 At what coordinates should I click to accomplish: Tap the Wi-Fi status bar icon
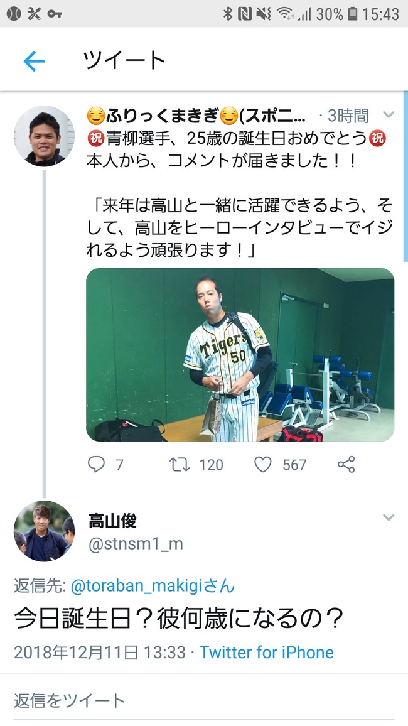pyautogui.click(x=286, y=13)
